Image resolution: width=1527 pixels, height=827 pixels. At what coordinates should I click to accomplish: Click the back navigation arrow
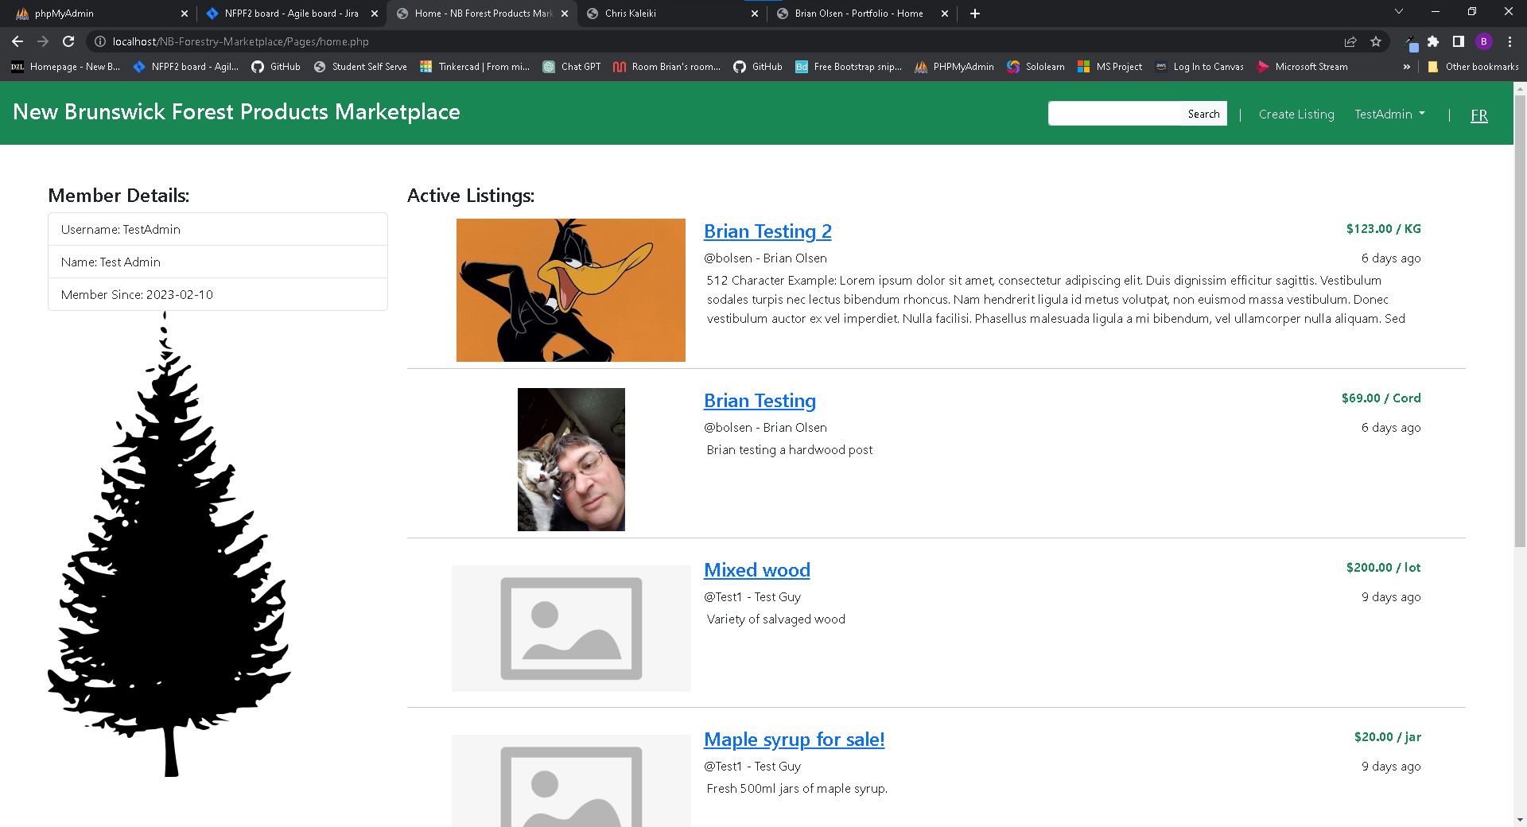(17, 41)
